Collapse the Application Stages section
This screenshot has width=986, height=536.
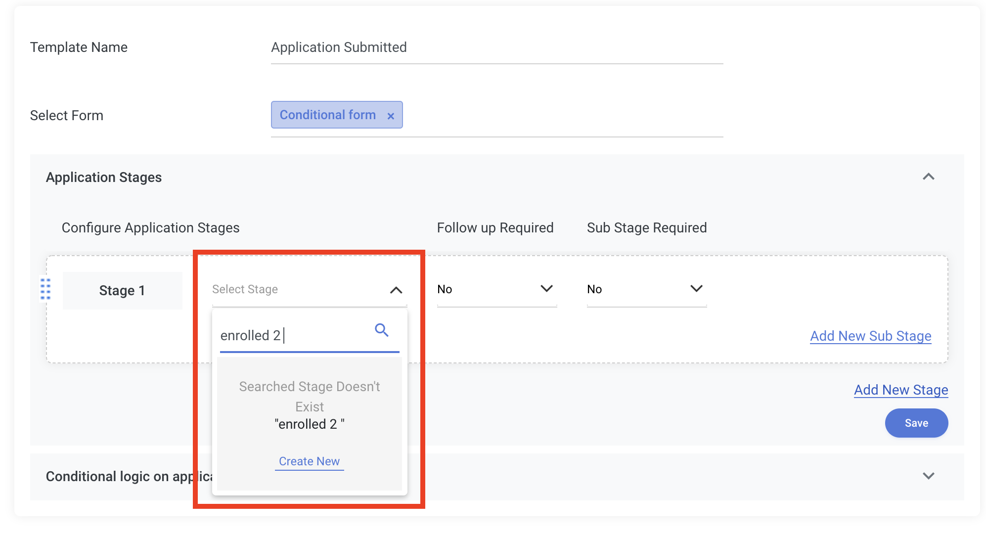point(928,177)
